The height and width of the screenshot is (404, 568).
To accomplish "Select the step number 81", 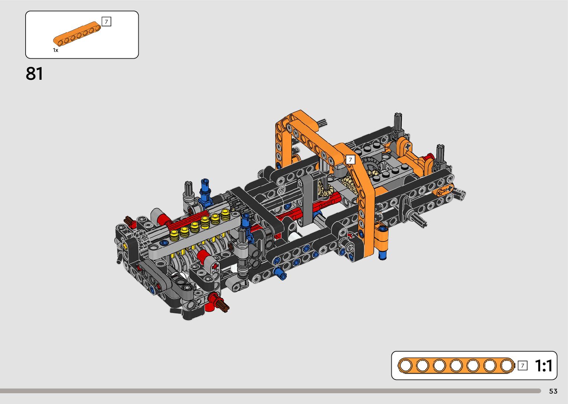I will coord(34,74).
